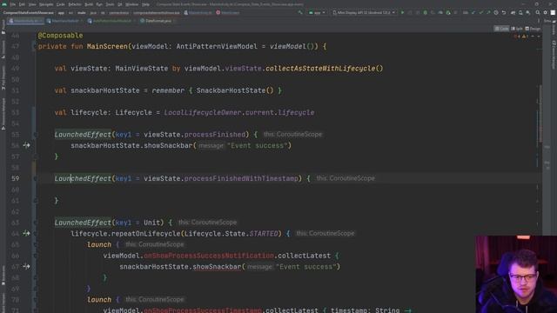The width and height of the screenshot is (557, 313).
Task: Open the app run configuration dropdown
Action: click(317, 12)
